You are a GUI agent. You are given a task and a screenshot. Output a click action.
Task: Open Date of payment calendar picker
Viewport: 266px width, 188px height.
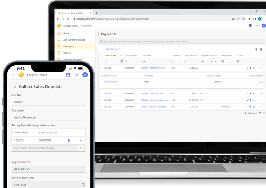coord(83,185)
